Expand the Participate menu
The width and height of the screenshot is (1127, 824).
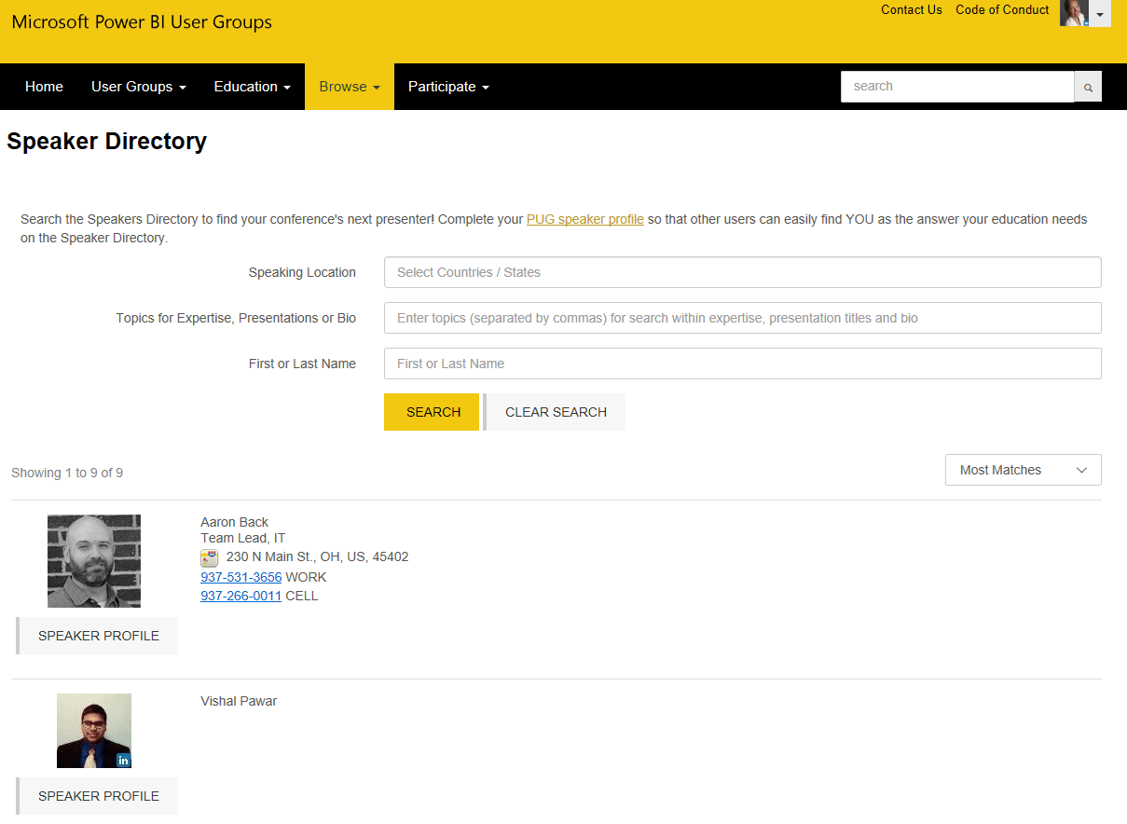[x=448, y=87]
